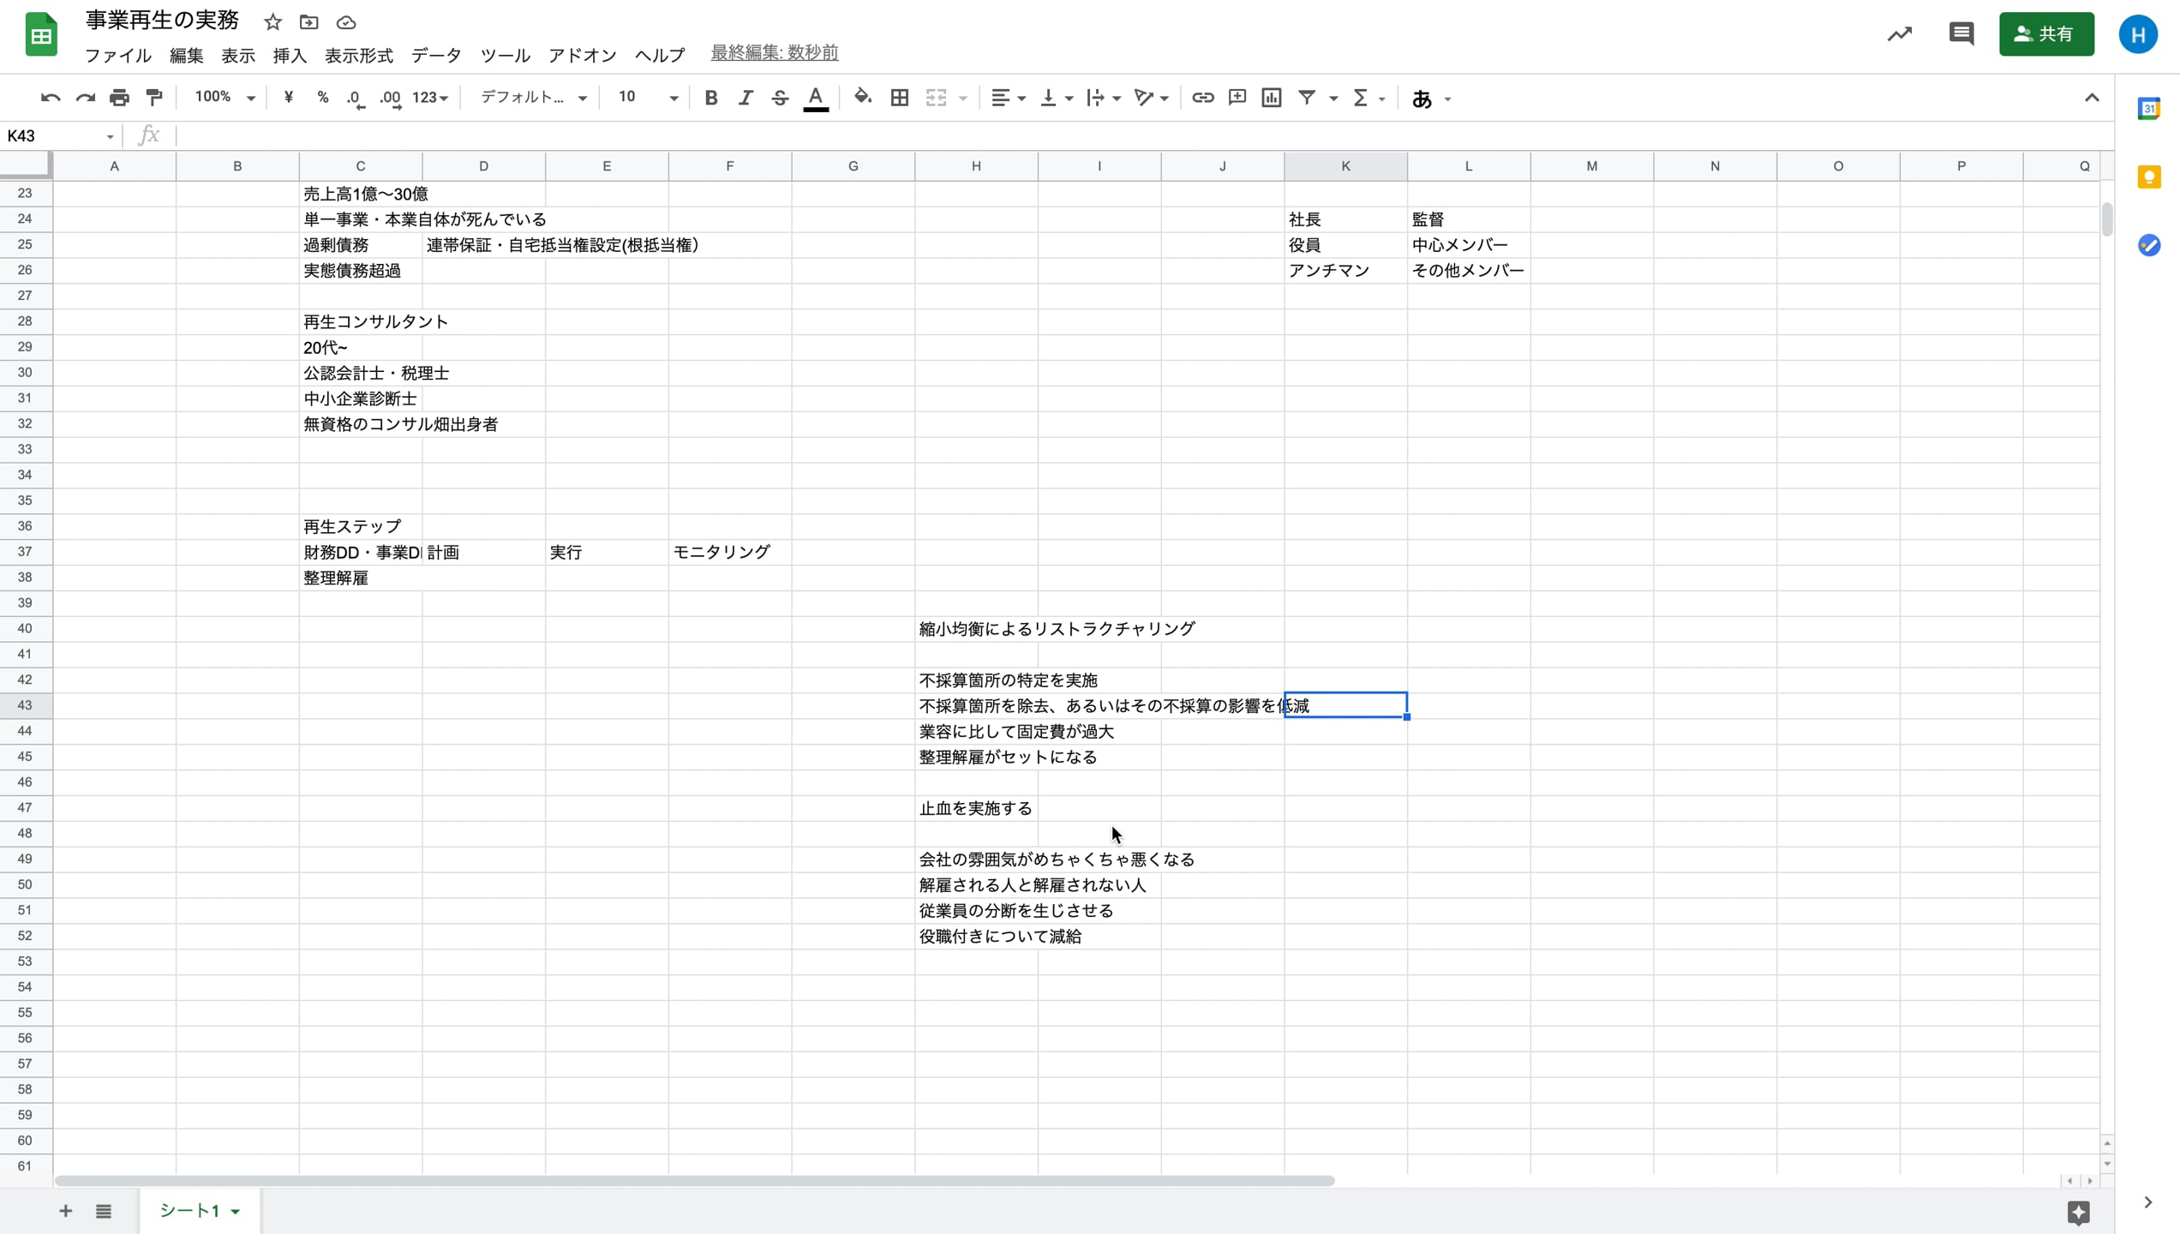Open the データ menu

(x=436, y=56)
